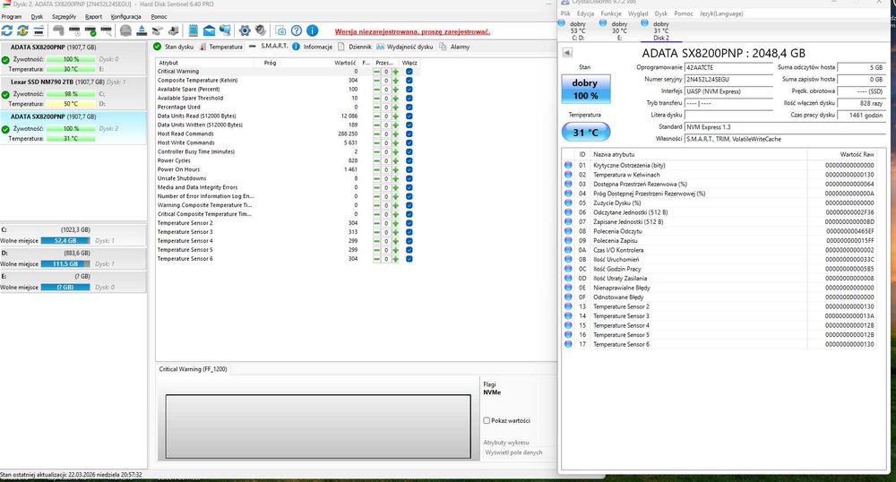This screenshot has width=896, height=482.
Task: Switch to the Dziennik tab
Action: click(355, 47)
